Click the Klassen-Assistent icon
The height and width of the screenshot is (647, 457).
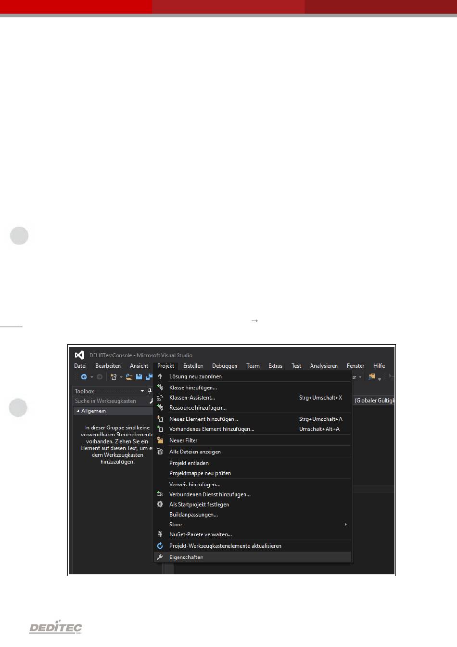pos(160,398)
